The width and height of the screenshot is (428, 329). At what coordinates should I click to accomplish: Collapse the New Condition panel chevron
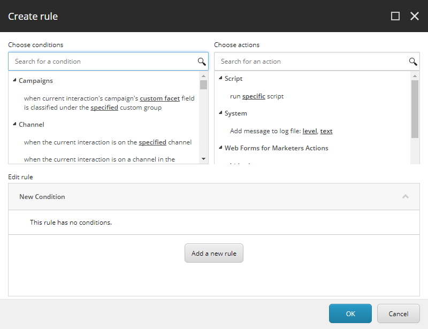[x=406, y=196]
